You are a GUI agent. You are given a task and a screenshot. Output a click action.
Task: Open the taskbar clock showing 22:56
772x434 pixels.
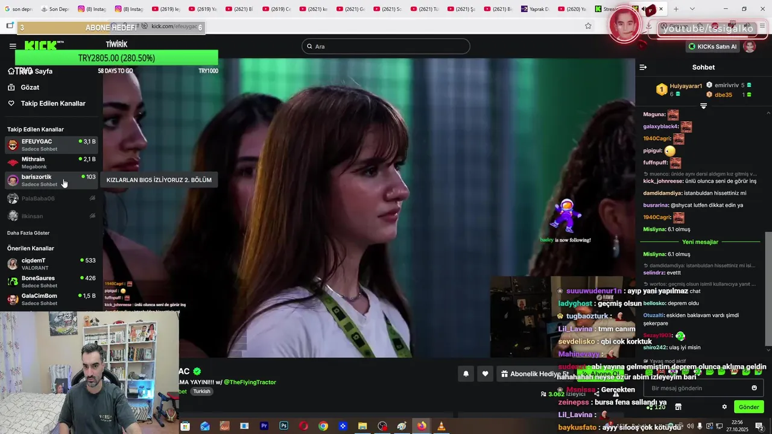click(737, 426)
